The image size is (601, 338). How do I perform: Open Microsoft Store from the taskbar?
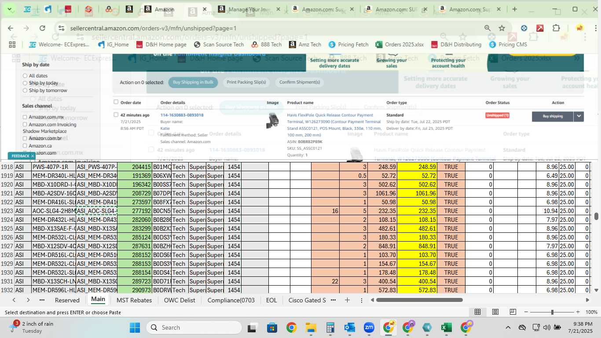[272, 328]
